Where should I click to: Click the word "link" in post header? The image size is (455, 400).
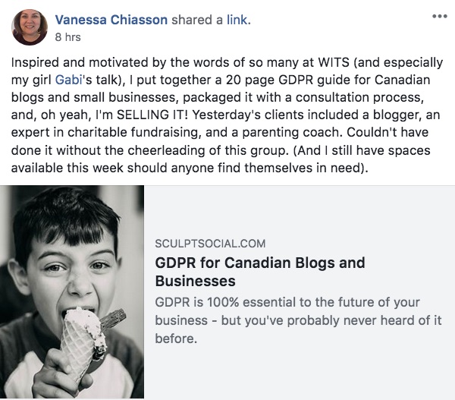point(237,18)
